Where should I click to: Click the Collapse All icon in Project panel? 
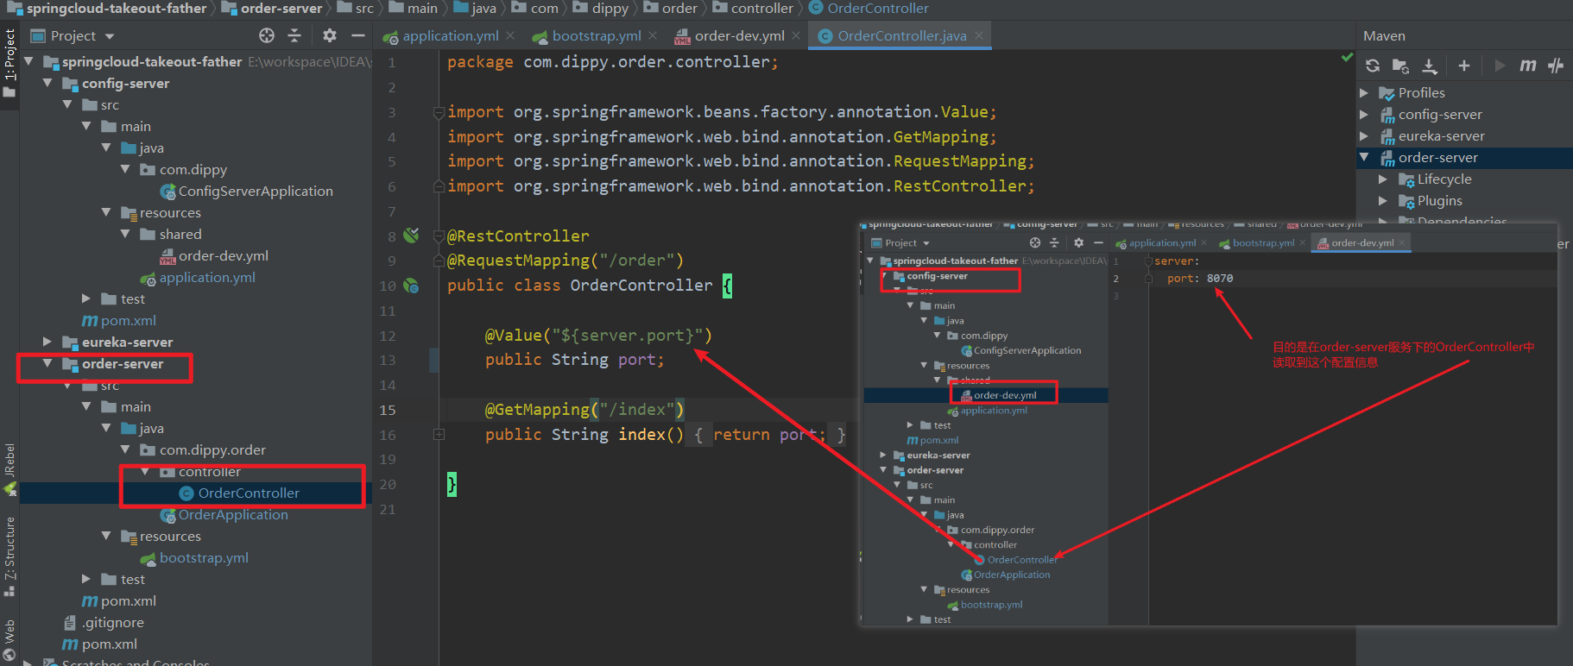click(x=294, y=35)
